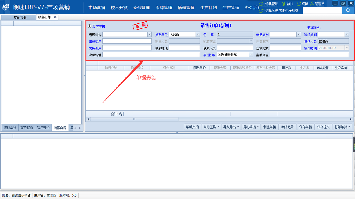
Task: Click the 切换系统 refresh icon
Action: point(261,11)
